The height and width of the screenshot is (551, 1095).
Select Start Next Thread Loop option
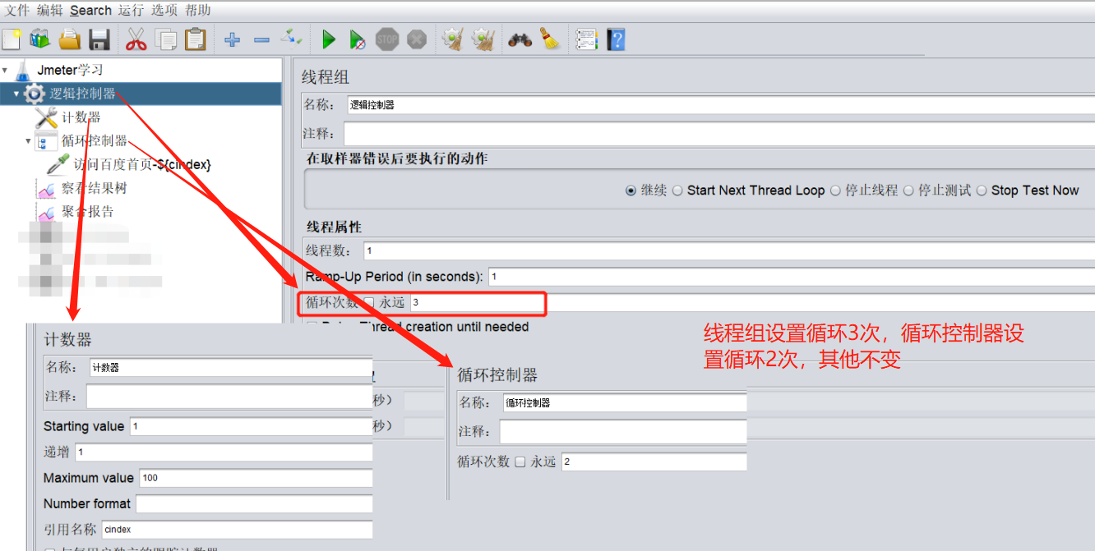pyautogui.click(x=677, y=191)
